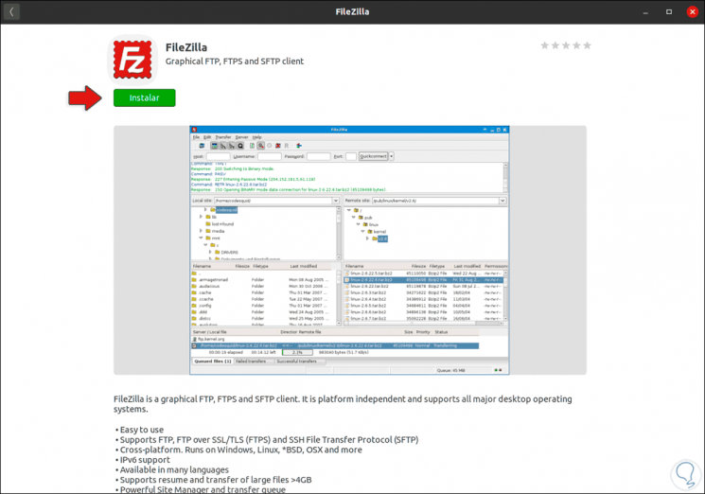Screen dimensions: 705x494
Task: Click 'Graphical FTP, FTPS and SFTP client' subtitle
Action: (235, 62)
